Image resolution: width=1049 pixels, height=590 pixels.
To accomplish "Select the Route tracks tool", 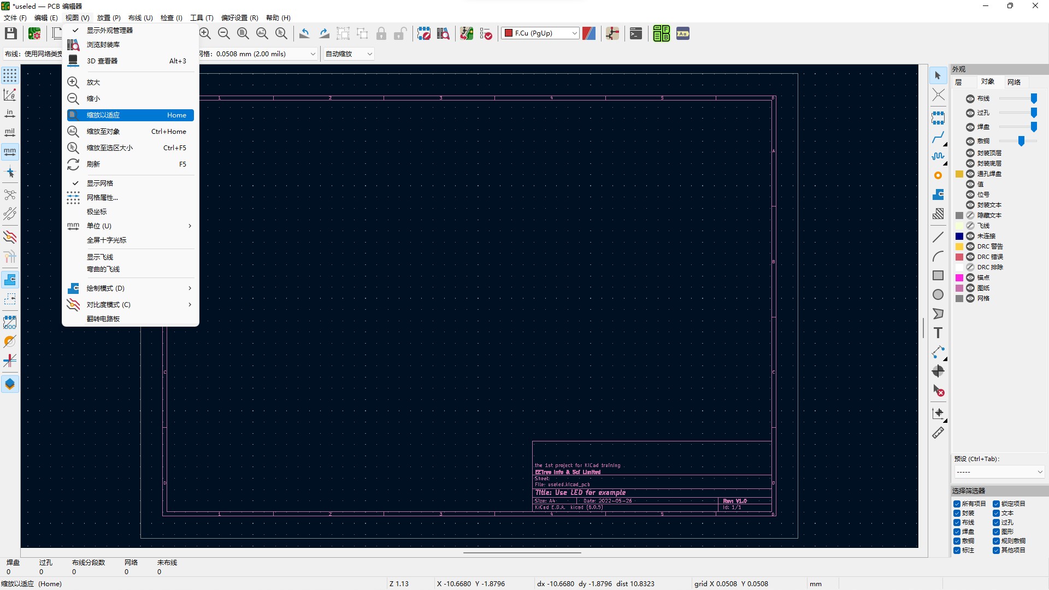I will 938,137.
